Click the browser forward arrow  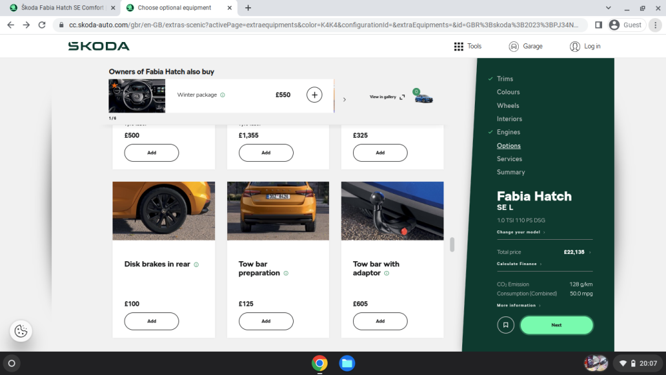[x=27, y=25]
